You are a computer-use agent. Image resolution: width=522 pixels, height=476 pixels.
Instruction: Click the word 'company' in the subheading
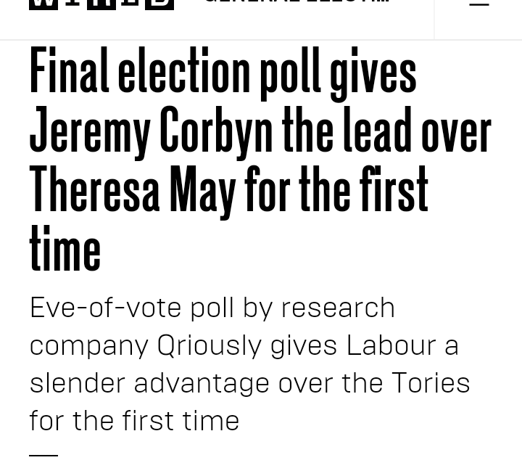click(x=88, y=345)
